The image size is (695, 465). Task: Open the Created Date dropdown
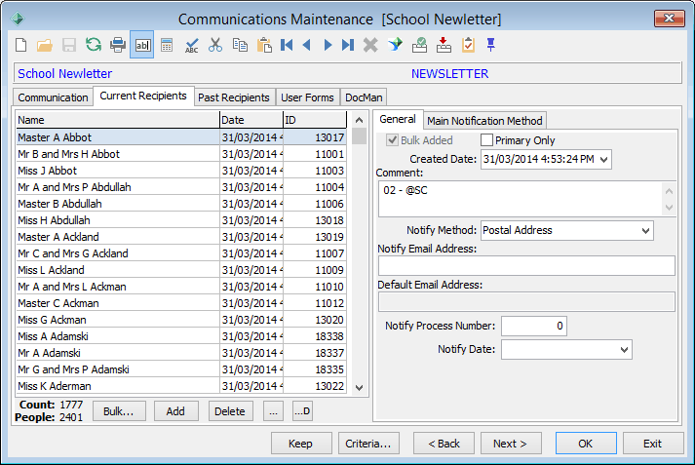(x=603, y=160)
